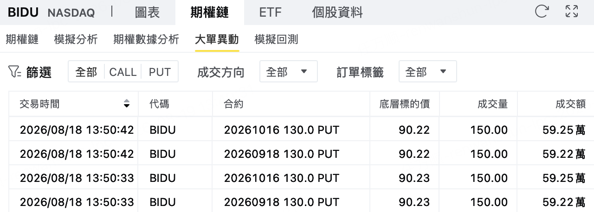Click the 篩選 label text
Screen dimensions: 594x212
coord(39,72)
